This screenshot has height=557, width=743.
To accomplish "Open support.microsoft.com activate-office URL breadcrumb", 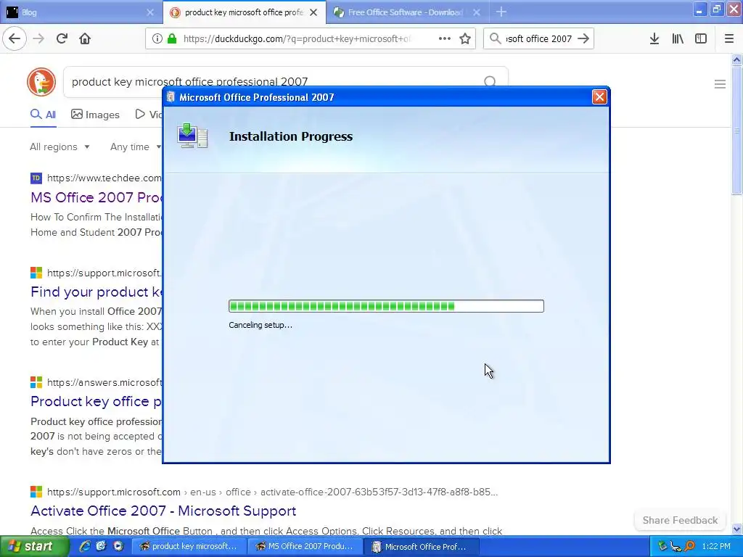I will tap(273, 492).
